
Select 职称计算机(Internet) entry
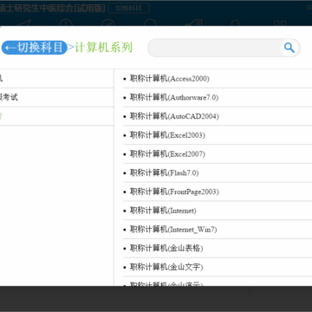coord(163,211)
